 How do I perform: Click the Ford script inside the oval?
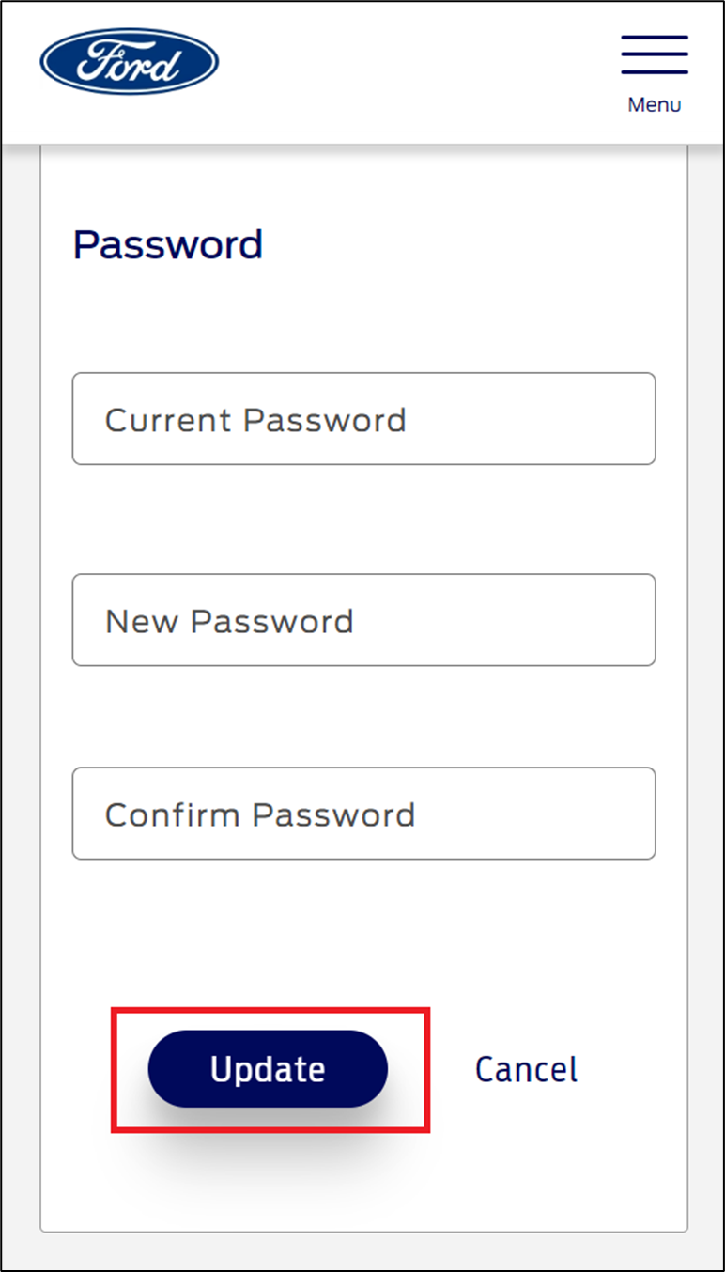129,60
